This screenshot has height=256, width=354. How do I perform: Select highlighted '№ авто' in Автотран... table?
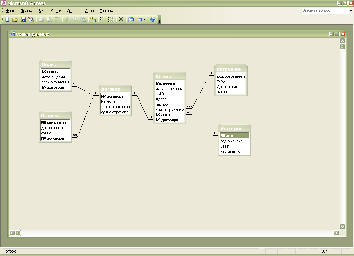click(234, 136)
